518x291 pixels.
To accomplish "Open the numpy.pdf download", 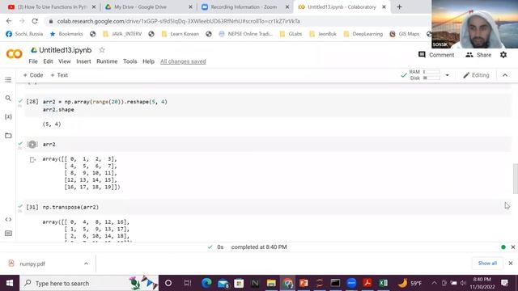I will click(x=32, y=264).
